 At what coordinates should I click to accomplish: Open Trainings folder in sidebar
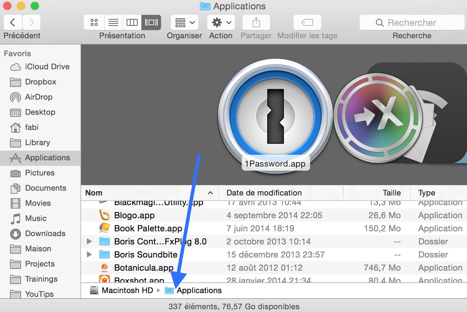(x=40, y=279)
